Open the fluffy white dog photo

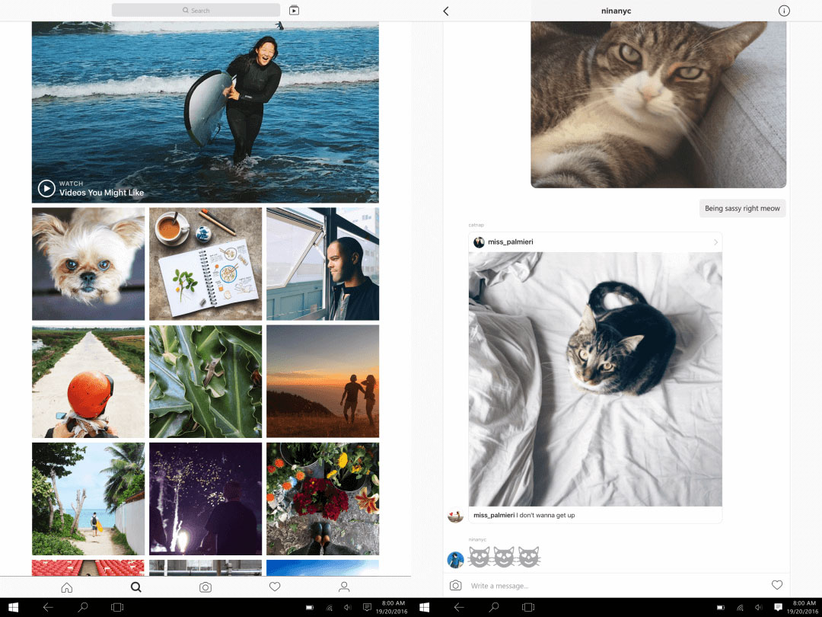point(88,264)
